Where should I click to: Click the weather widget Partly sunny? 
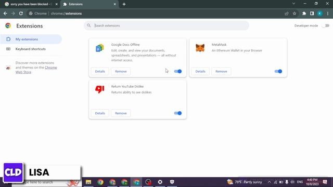pyautogui.click(x=245, y=182)
